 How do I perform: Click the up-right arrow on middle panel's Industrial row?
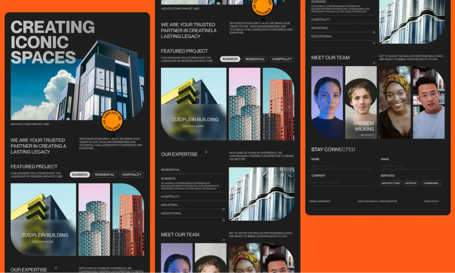[223, 210]
